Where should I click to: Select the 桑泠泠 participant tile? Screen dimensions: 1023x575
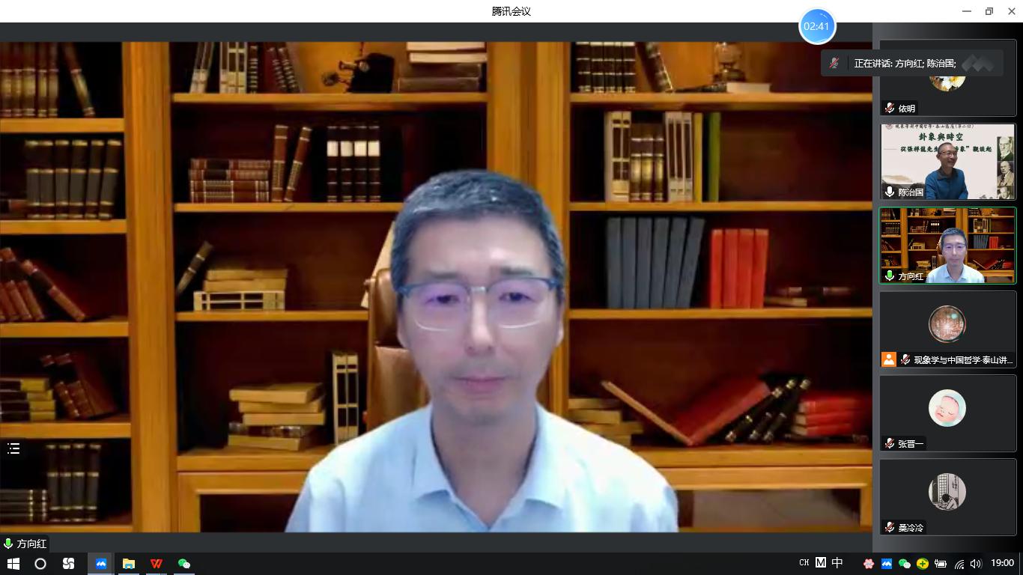[947, 497]
